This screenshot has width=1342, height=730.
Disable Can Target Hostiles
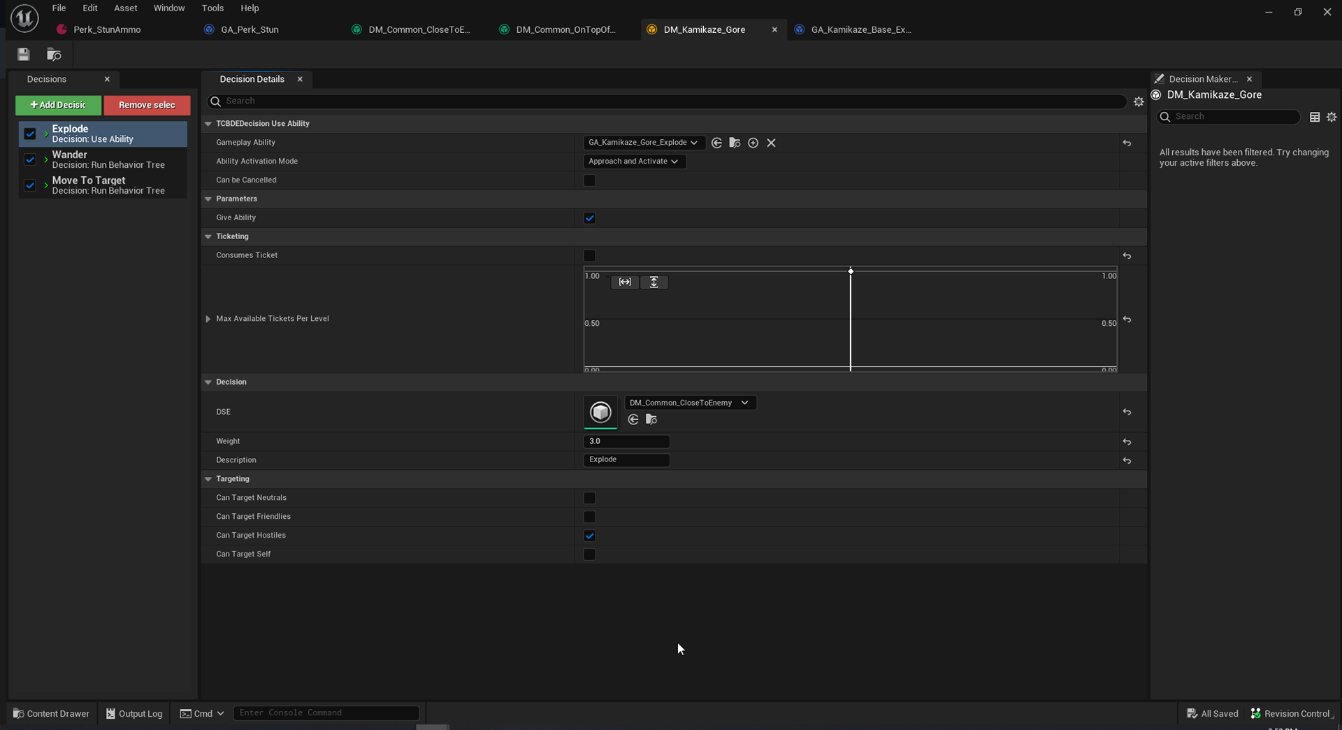coord(589,536)
